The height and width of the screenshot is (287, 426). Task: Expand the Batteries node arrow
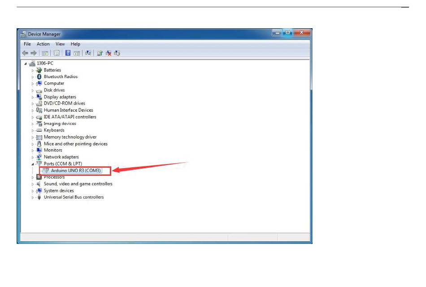point(33,70)
